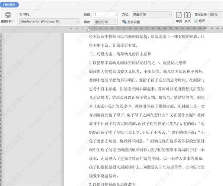Click the 直接打印 printer icon

coord(8,15)
